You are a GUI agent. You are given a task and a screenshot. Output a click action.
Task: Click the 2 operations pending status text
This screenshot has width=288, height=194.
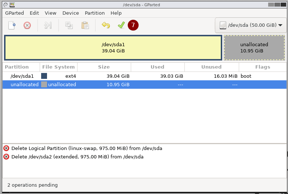point(32,185)
